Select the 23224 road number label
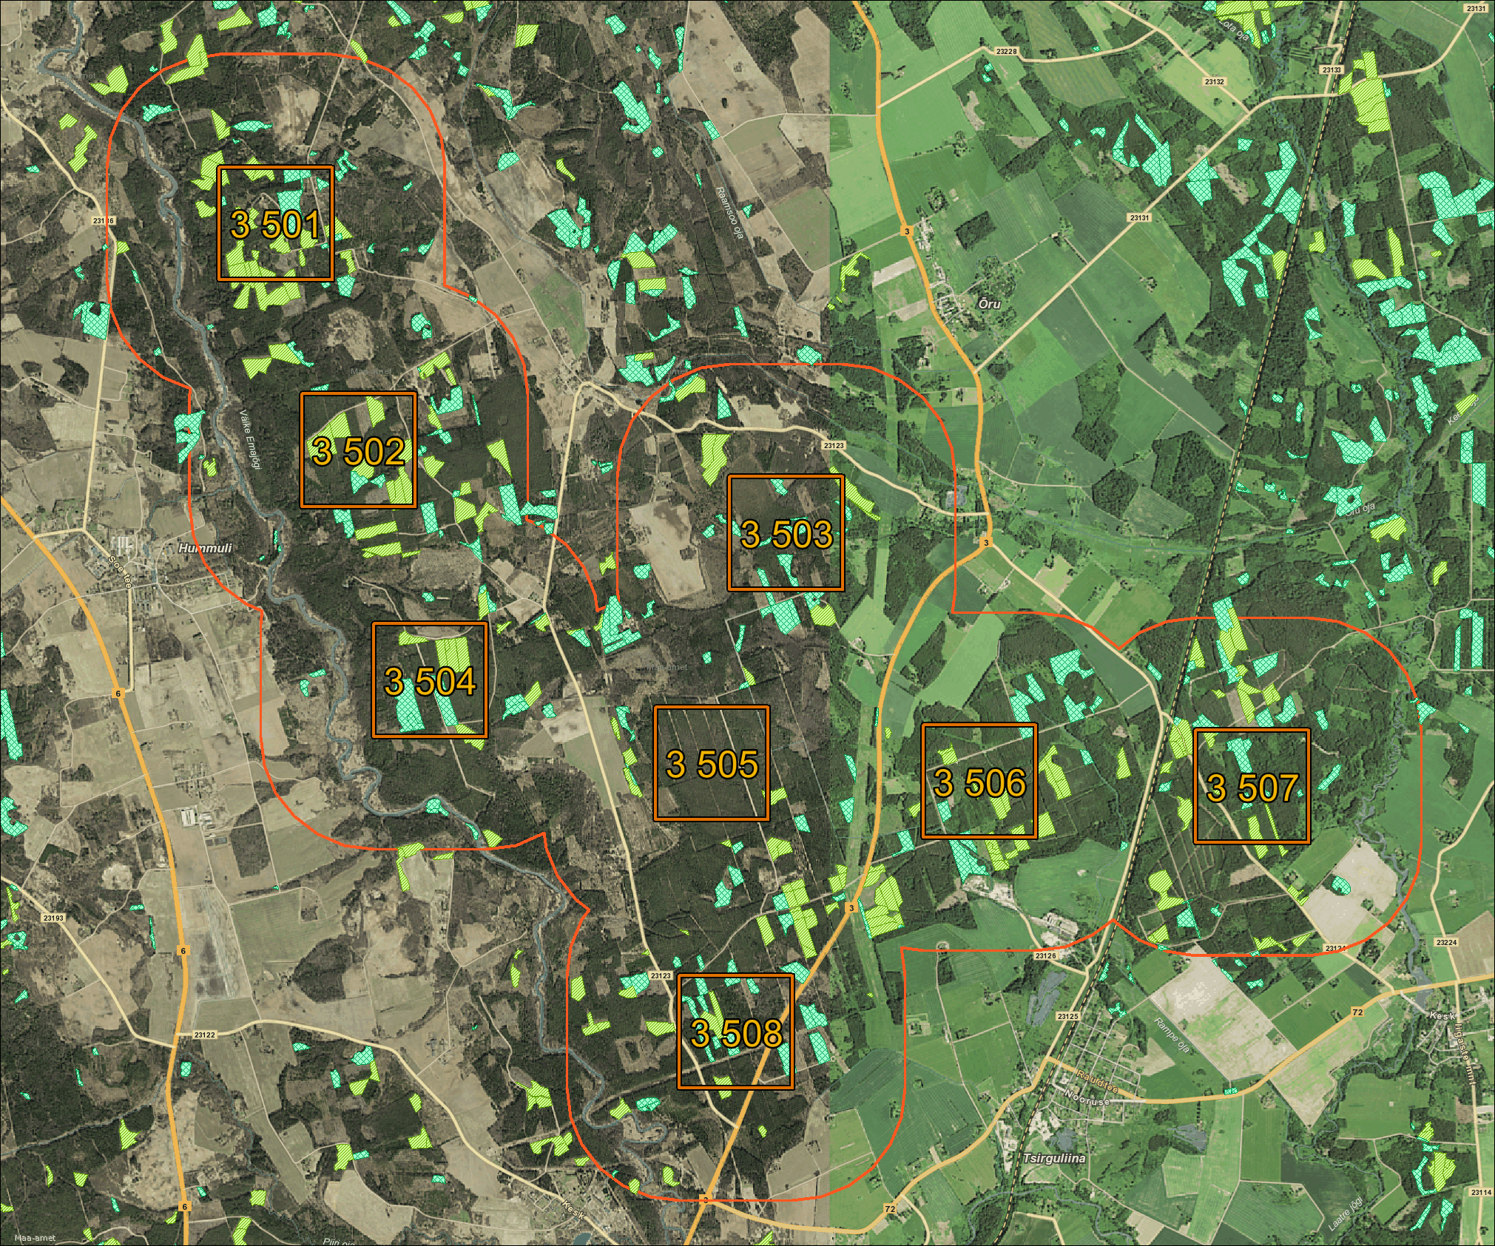The image size is (1495, 1246). 1445,942
